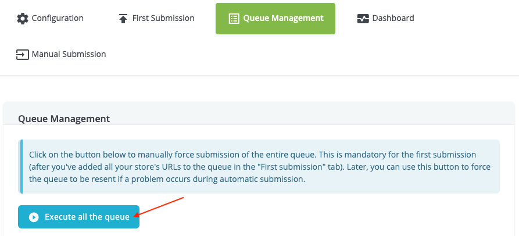The height and width of the screenshot is (236, 519).
Task: Click the red arrow pointing at the button
Action: coord(159,206)
